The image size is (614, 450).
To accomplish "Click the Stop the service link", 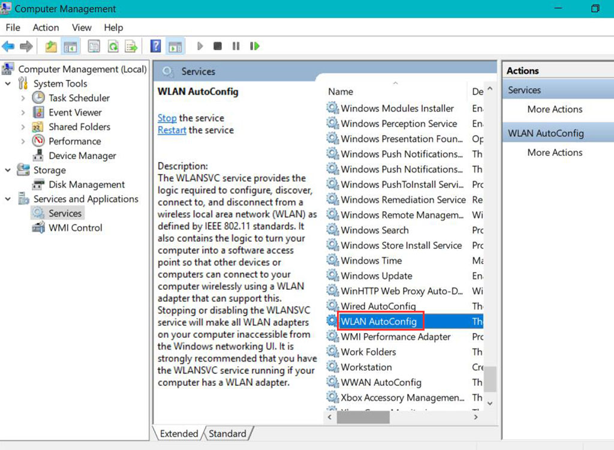I will point(167,118).
